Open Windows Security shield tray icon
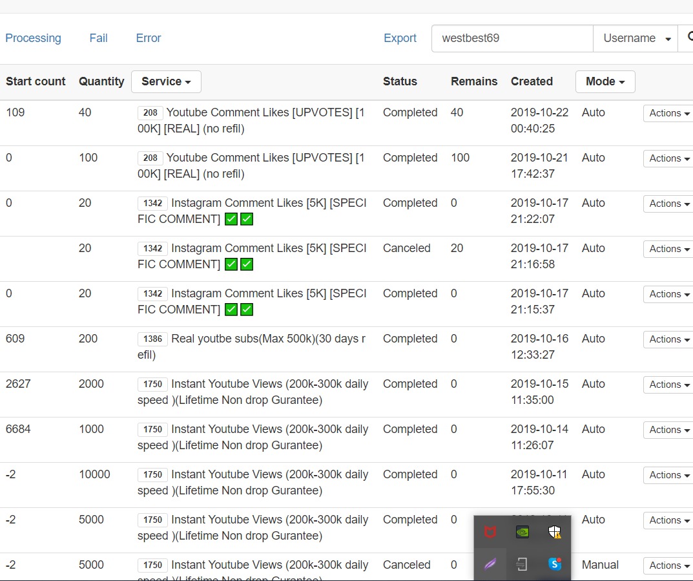Viewport: 693px width, 581px height. (x=555, y=531)
